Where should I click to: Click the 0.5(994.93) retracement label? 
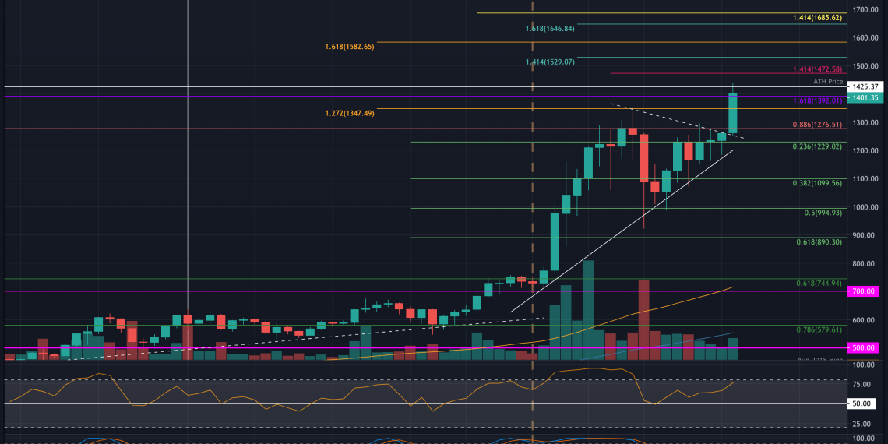pos(823,213)
